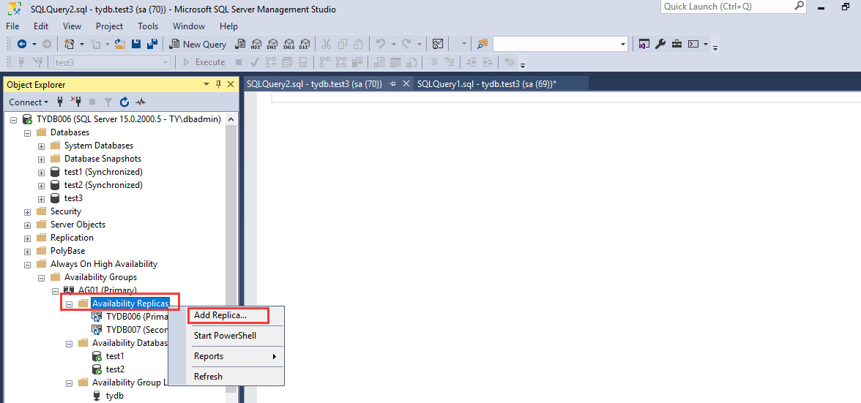Image resolution: width=861 pixels, height=403 pixels.
Task: Collapse the TYDB006 server node
Action: point(14,119)
